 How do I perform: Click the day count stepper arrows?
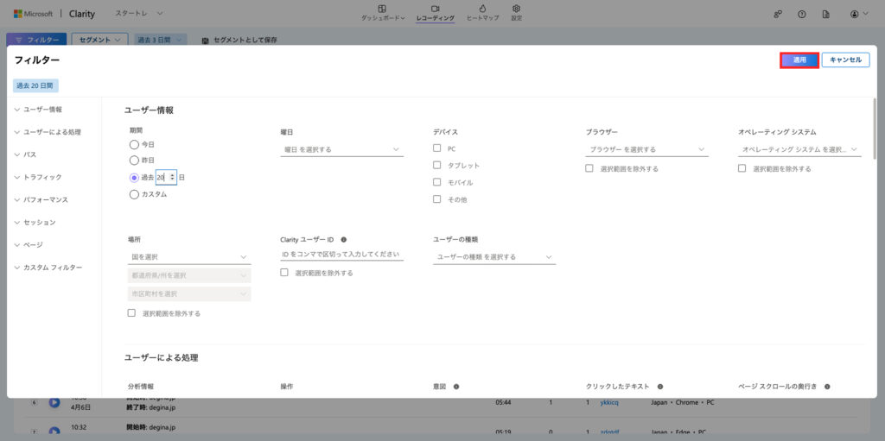pyautogui.click(x=173, y=177)
